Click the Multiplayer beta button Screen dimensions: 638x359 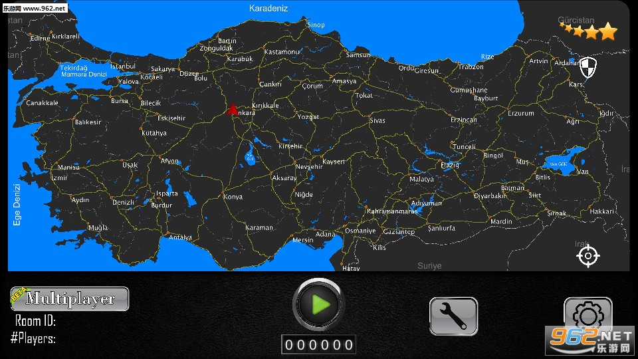tap(70, 299)
